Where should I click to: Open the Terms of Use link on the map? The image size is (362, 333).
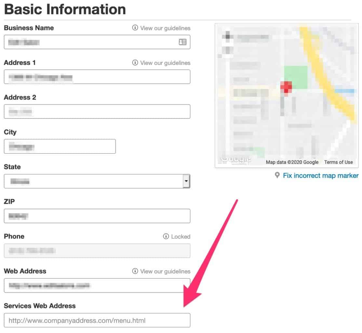pyautogui.click(x=338, y=162)
